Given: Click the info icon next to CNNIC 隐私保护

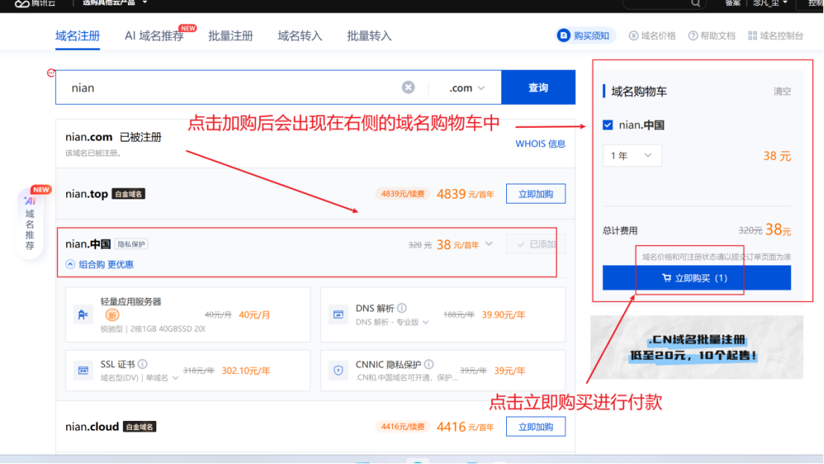Looking at the screenshot, I should tap(429, 364).
